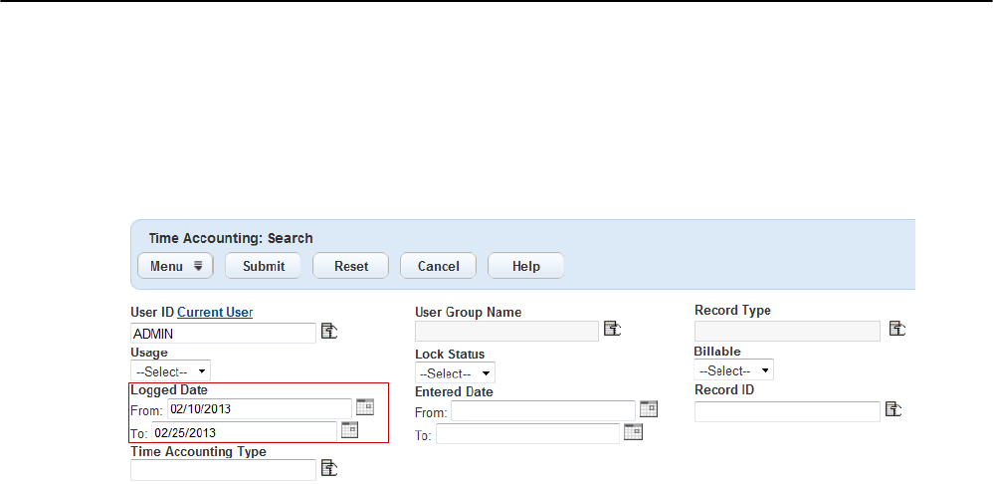993x484 pixels.
Task: Click the Submit button
Action: 264,266
